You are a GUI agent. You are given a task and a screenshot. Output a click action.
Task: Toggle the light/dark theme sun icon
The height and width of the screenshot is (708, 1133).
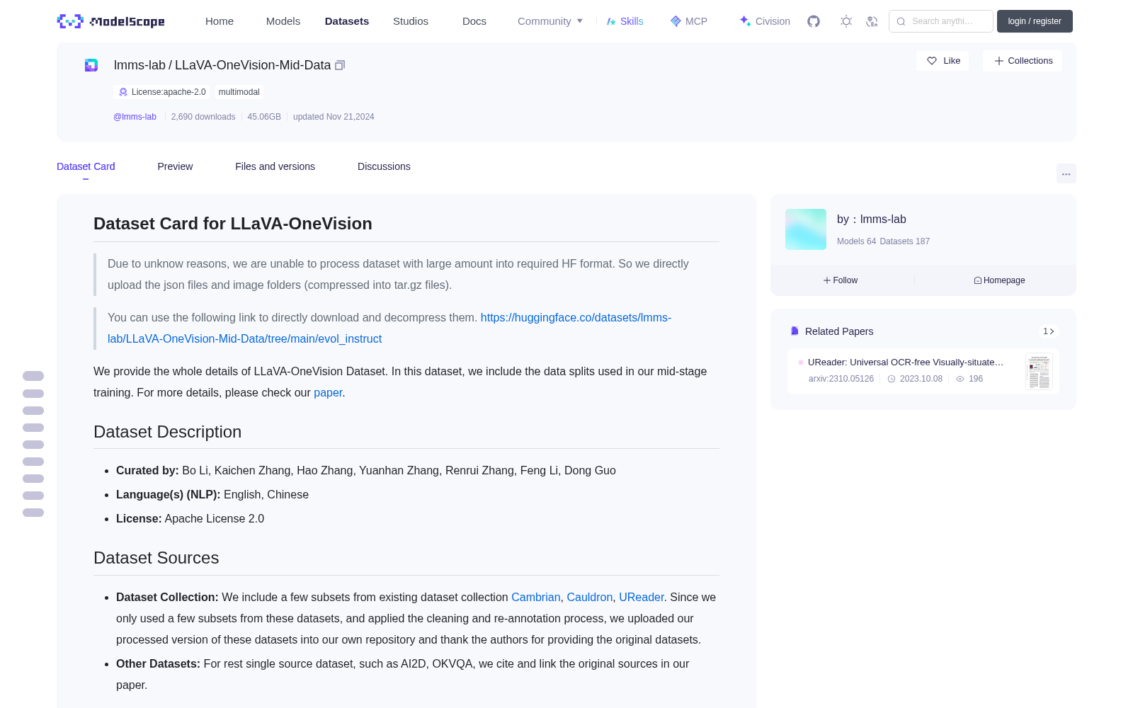point(846,21)
